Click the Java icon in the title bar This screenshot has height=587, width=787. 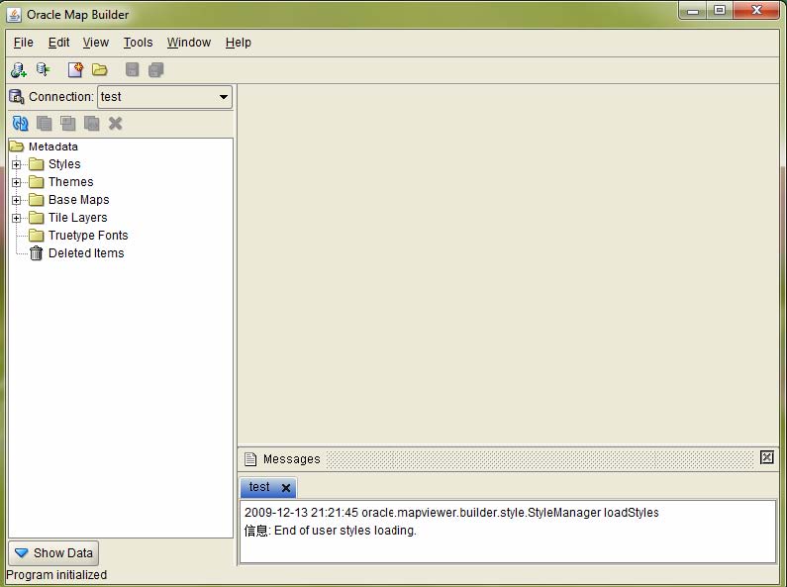coord(14,15)
